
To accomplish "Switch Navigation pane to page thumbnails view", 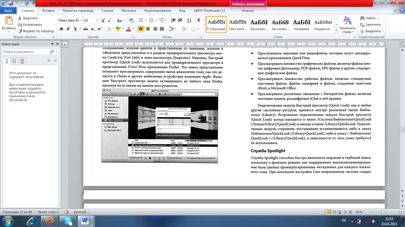I will (14, 61).
